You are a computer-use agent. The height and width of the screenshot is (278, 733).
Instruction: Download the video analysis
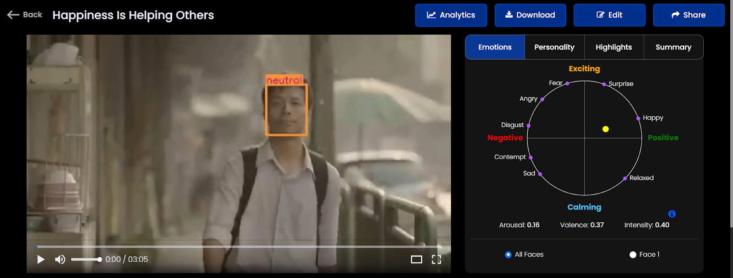[530, 15]
